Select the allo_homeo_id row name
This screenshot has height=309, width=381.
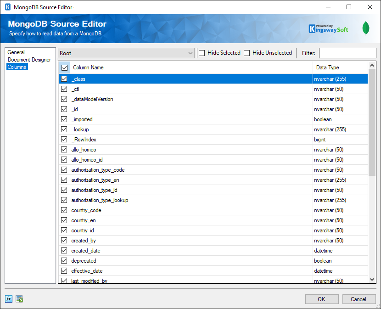[x=87, y=160]
